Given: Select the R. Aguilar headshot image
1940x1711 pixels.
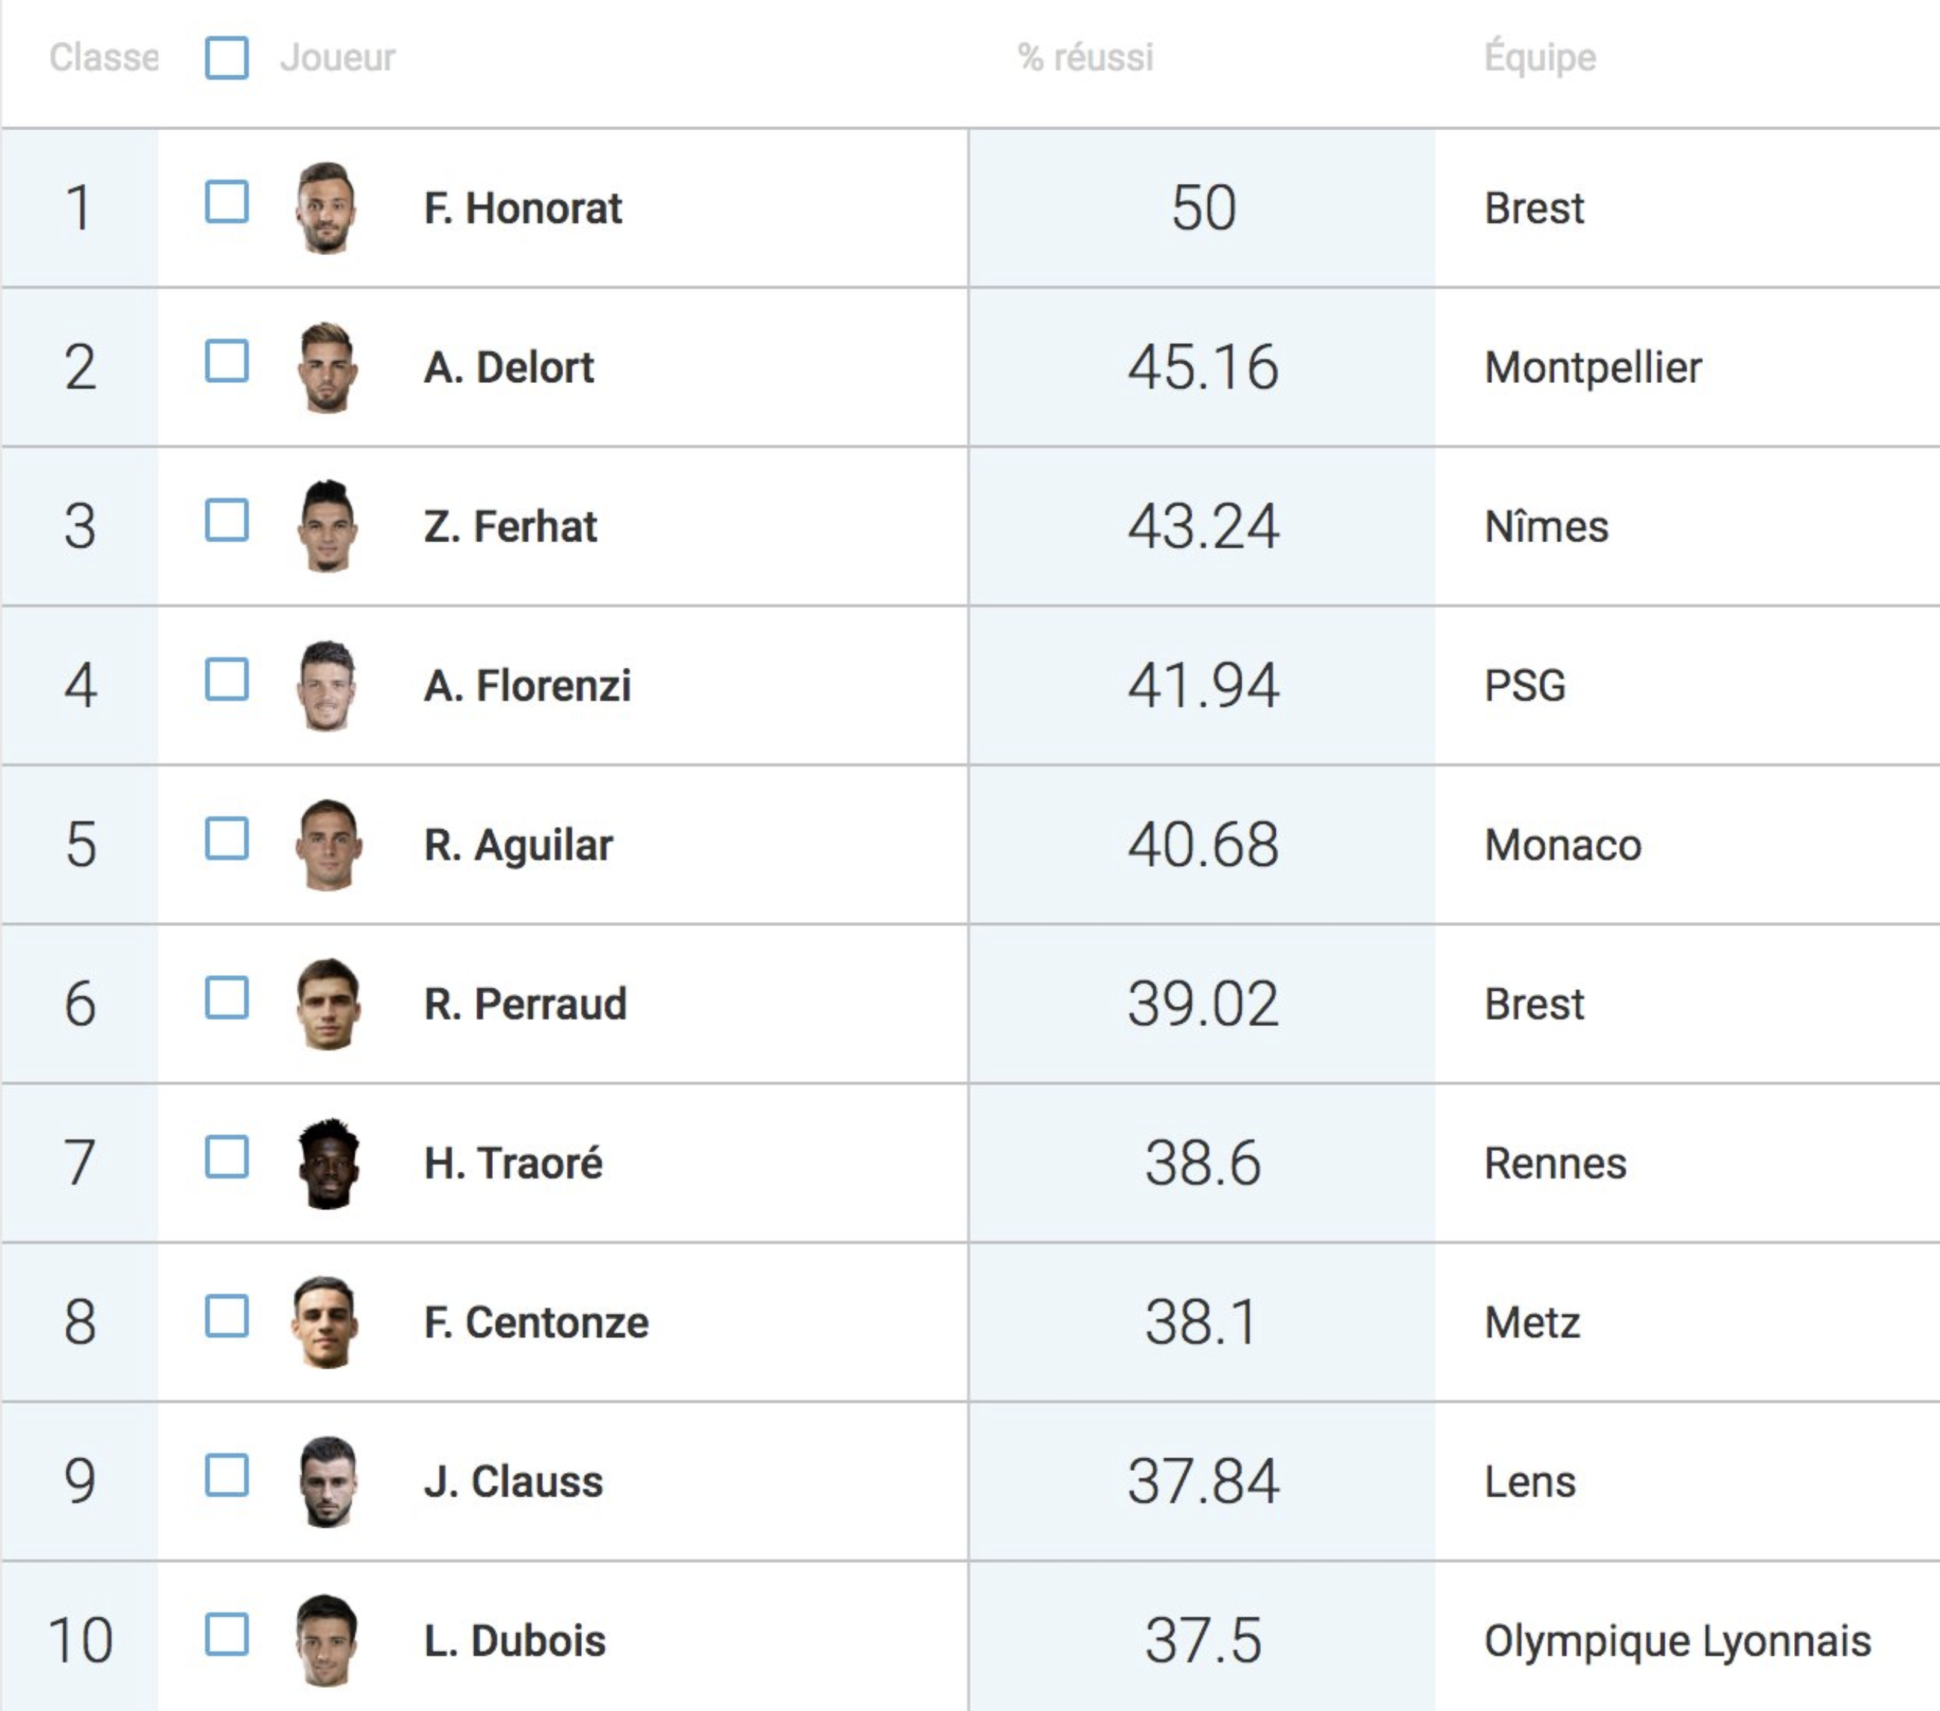Looking at the screenshot, I should [328, 844].
